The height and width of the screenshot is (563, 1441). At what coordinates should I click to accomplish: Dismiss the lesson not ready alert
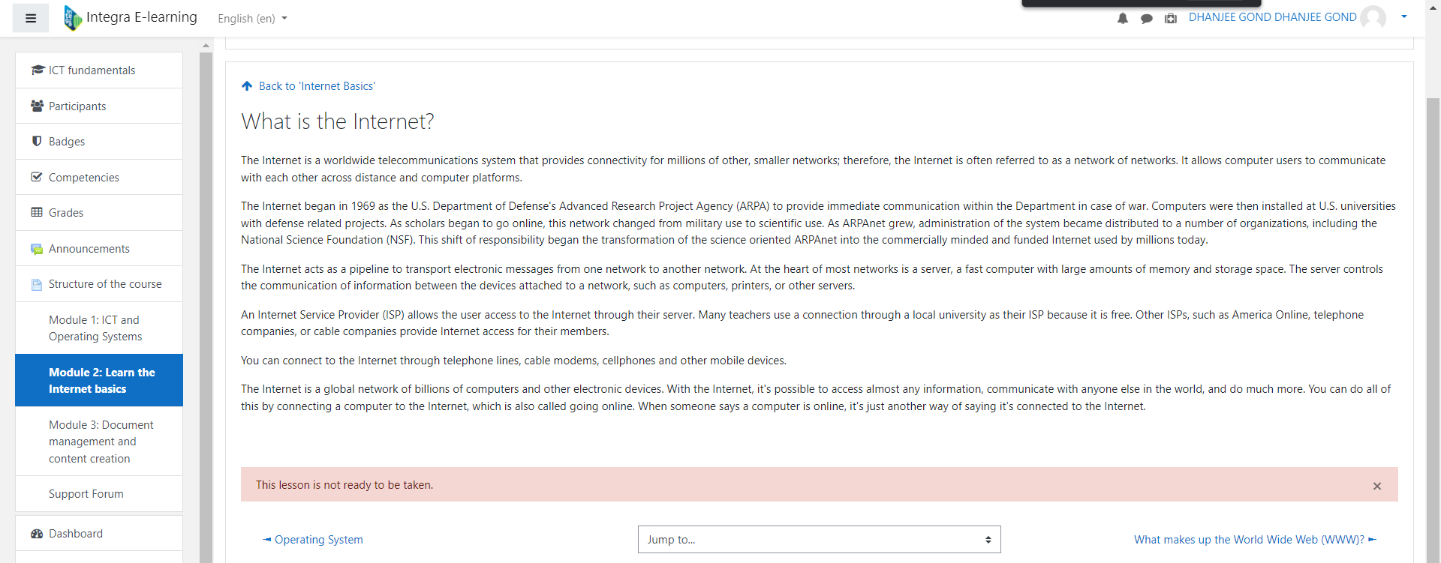pos(1377,486)
